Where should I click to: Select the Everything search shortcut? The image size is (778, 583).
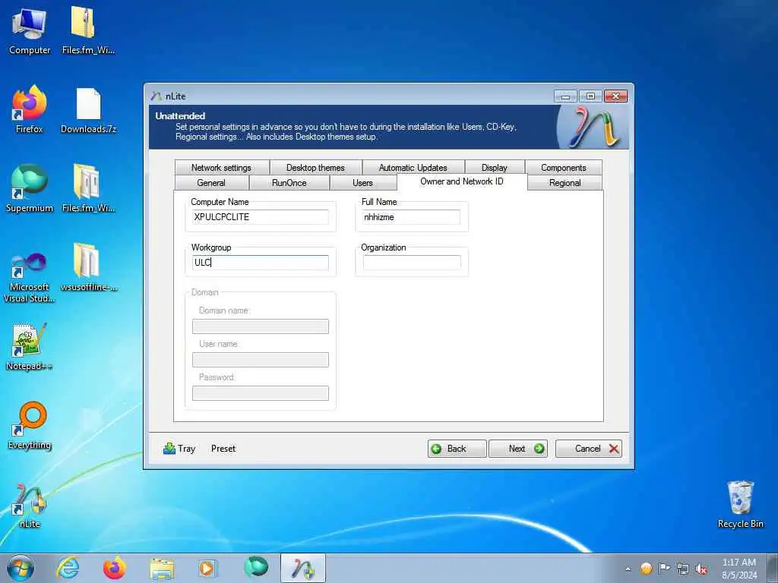point(30,425)
